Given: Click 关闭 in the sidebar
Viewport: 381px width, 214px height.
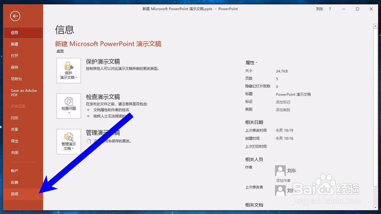Looking at the screenshot, I should 23,153.
